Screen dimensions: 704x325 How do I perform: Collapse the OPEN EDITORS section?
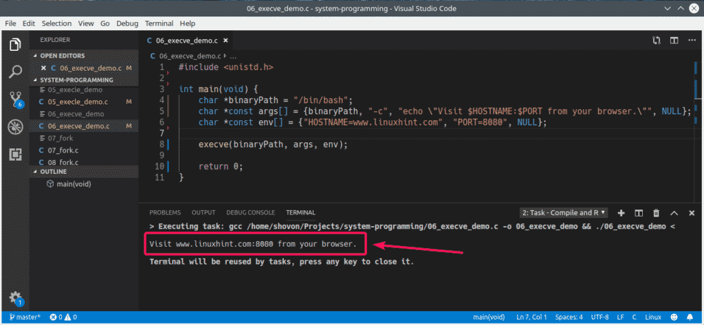pyautogui.click(x=62, y=56)
